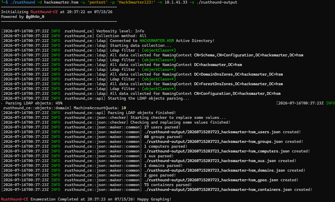
Task: Click the CN=Schema,CN=Configuration naming context
Action: coord(248,55)
